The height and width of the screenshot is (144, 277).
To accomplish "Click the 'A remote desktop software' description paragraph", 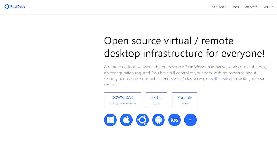I will point(185,76).
